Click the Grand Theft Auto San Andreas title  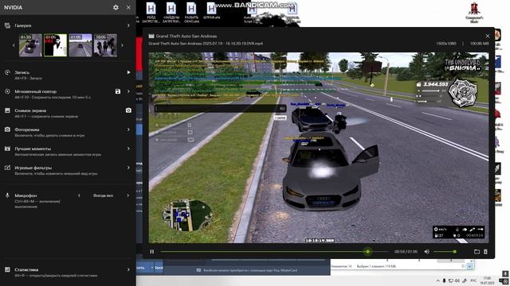pos(186,36)
